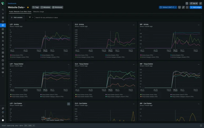204x128 pixels.
Task: Toggle Article Home (75%) series in LCP - Article
Action: click(x=17, y=55)
